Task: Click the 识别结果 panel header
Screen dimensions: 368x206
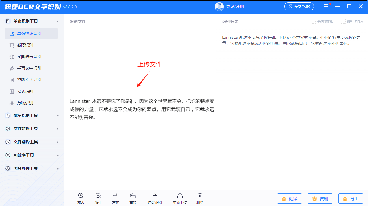Action: pyautogui.click(x=230, y=21)
